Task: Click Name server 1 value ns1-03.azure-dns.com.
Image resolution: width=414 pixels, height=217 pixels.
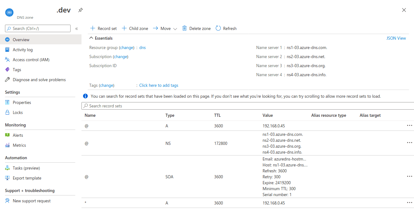Action: point(307,48)
